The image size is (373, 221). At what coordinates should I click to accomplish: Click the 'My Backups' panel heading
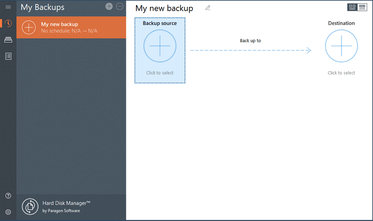point(42,7)
